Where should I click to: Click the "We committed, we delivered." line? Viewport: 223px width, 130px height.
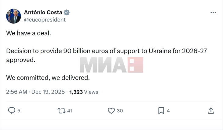(x=48, y=78)
